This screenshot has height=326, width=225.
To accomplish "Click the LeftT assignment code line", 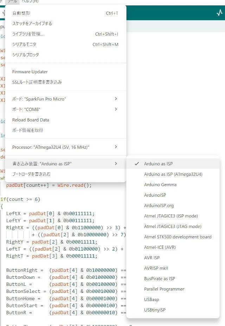I will 65,249.
